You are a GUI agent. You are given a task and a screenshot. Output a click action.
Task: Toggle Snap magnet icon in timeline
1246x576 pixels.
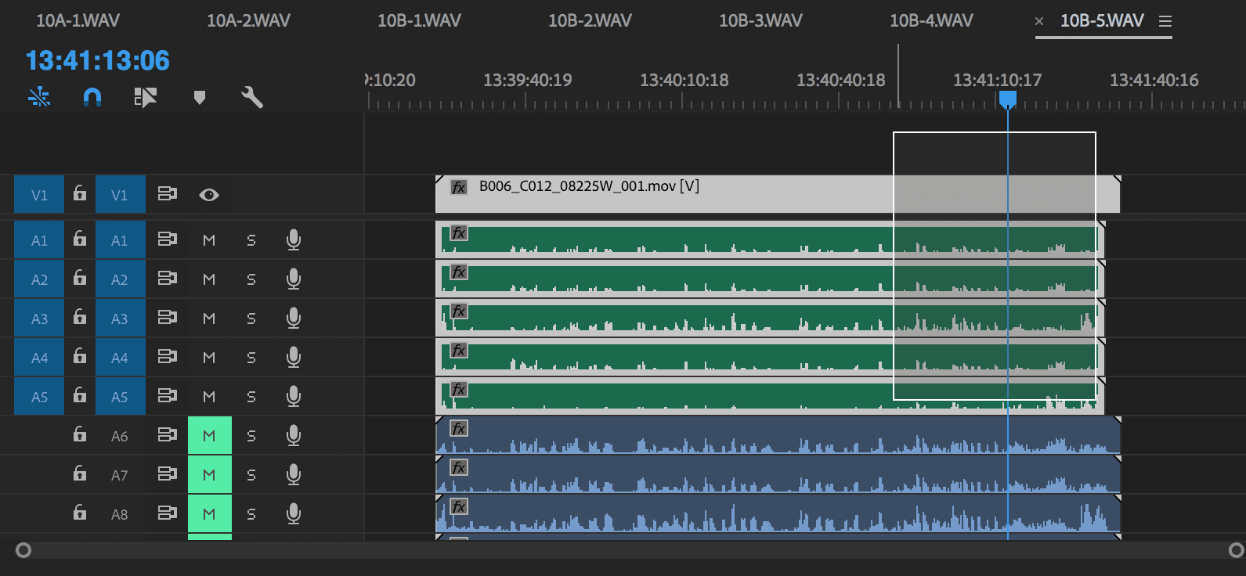[x=92, y=97]
